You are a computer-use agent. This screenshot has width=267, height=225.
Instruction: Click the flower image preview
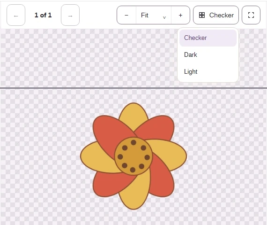click(133, 156)
